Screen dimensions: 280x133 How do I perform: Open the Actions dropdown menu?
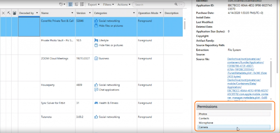tap(124, 5)
